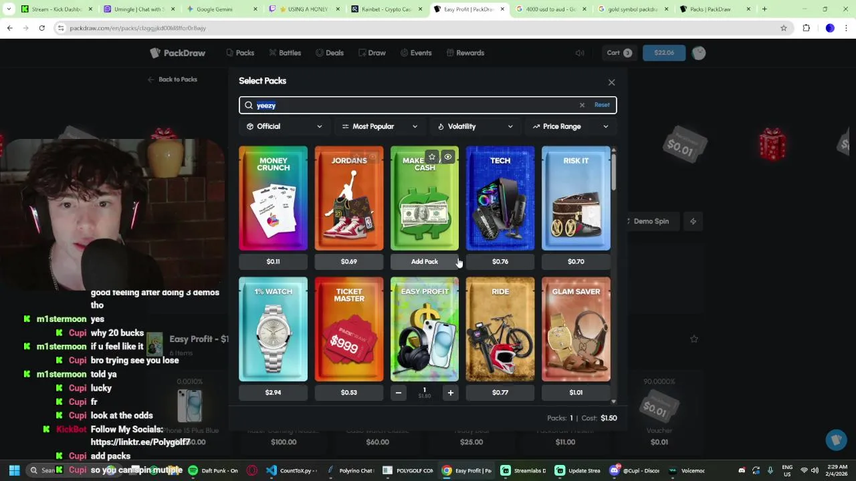The image size is (856, 481).
Task: Click Reset next to the search box
Action: click(x=602, y=105)
